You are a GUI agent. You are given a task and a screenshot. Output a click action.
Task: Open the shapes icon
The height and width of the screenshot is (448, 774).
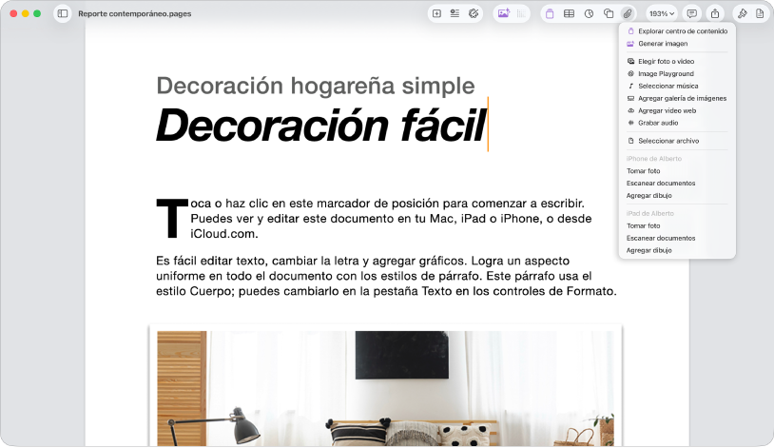click(609, 14)
